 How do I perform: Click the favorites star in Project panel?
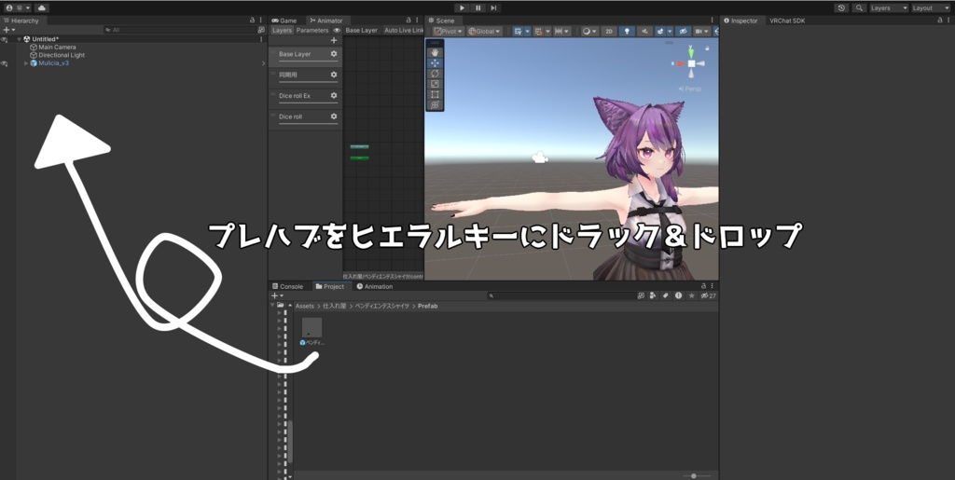pos(691,295)
